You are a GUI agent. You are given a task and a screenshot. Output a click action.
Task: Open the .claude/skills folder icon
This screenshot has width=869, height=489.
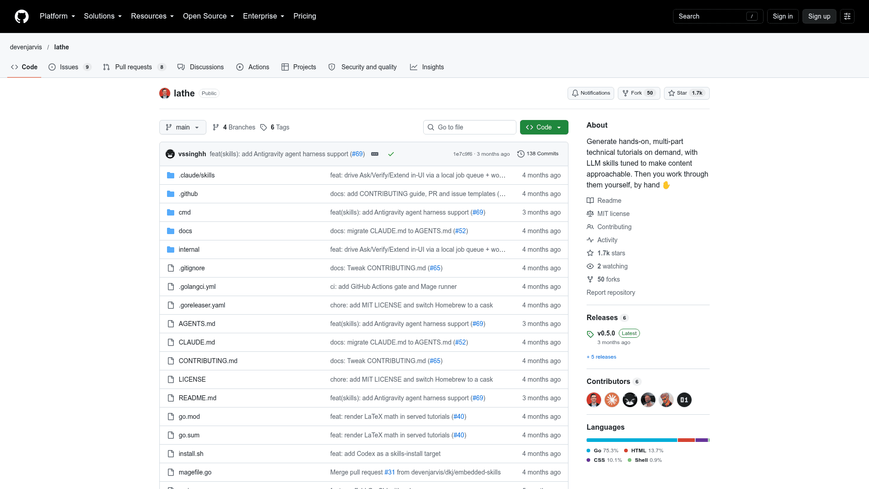171,175
